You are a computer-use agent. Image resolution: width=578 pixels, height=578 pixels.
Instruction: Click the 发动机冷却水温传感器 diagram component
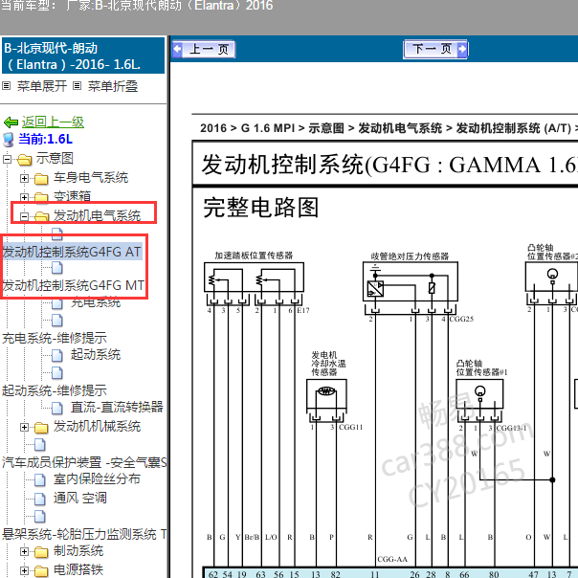[x=326, y=394]
